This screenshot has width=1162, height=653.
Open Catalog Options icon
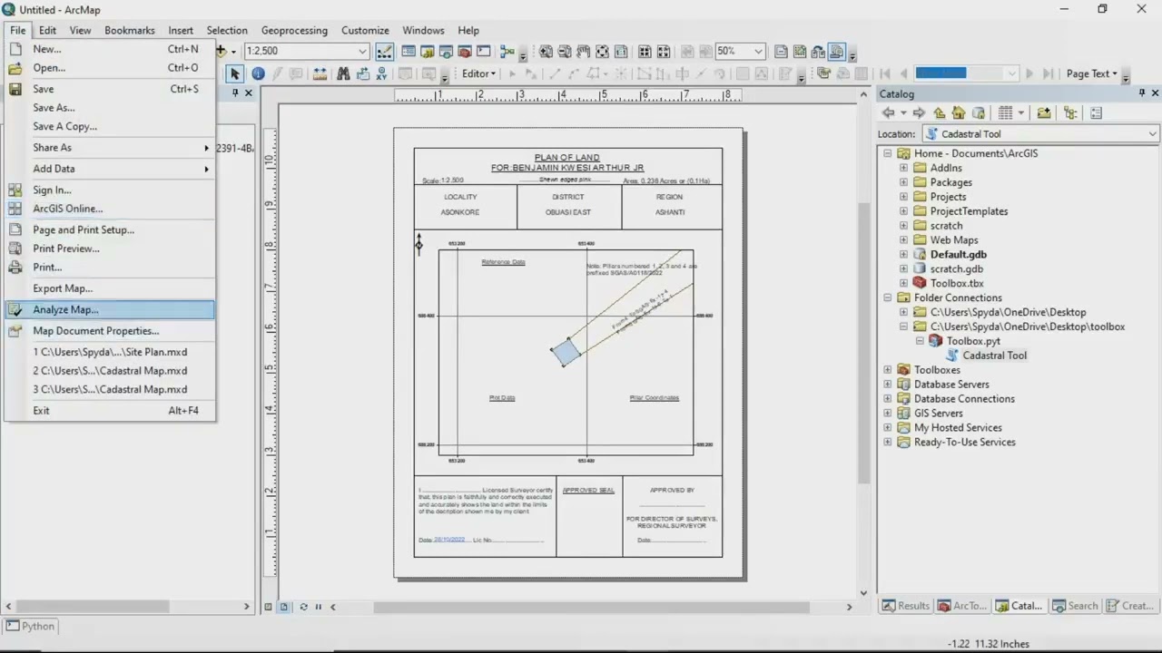point(1096,112)
